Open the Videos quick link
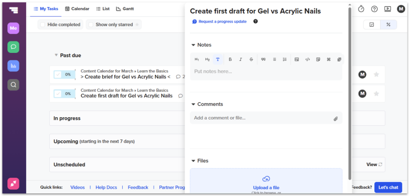The height and width of the screenshot is (196, 409). click(78, 188)
